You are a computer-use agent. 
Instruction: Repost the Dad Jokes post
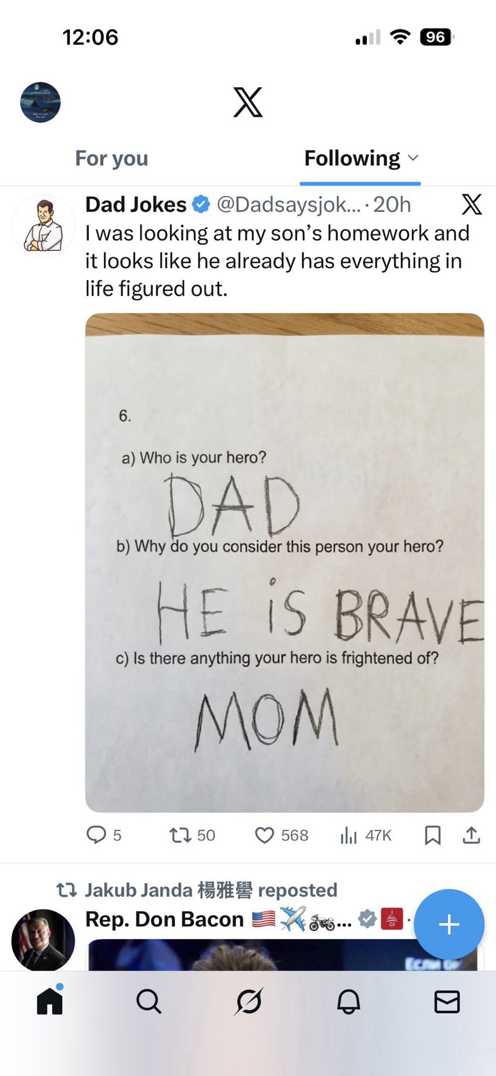[x=181, y=835]
